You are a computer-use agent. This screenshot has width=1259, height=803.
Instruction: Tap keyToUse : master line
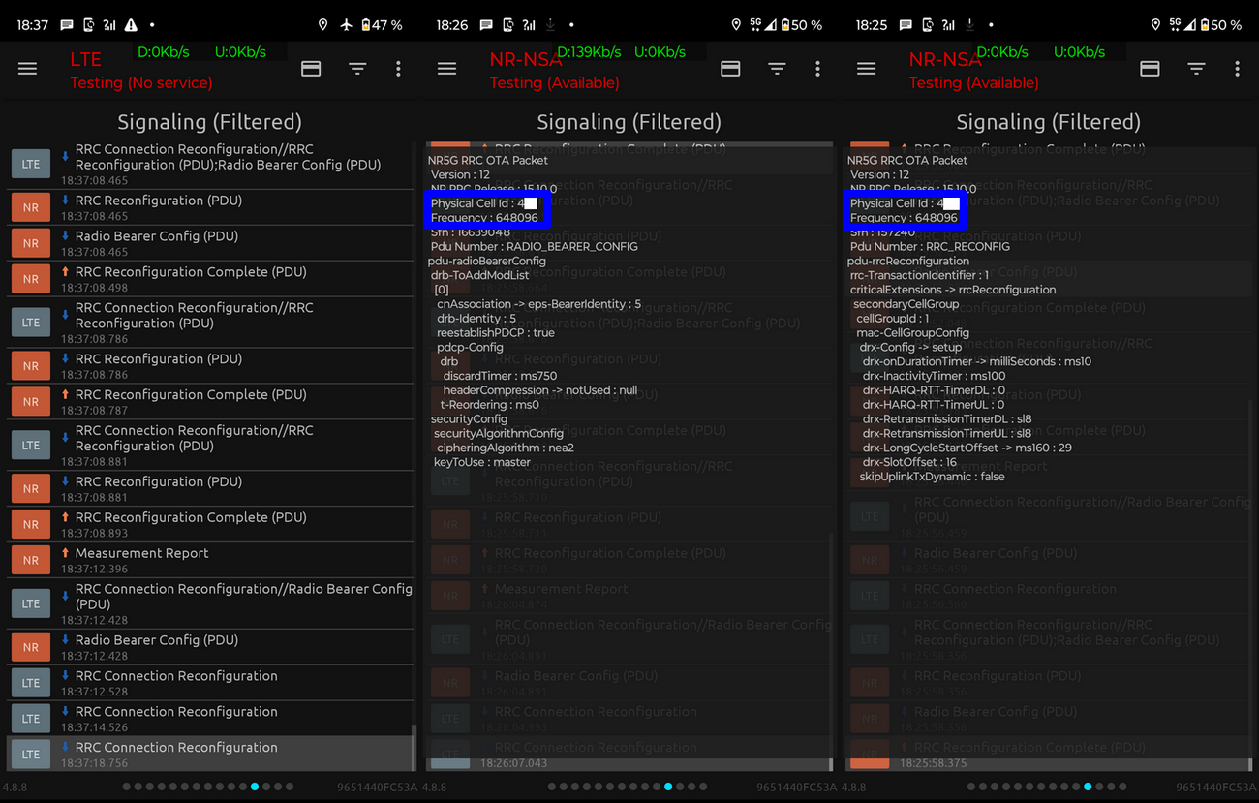pyautogui.click(x=482, y=462)
